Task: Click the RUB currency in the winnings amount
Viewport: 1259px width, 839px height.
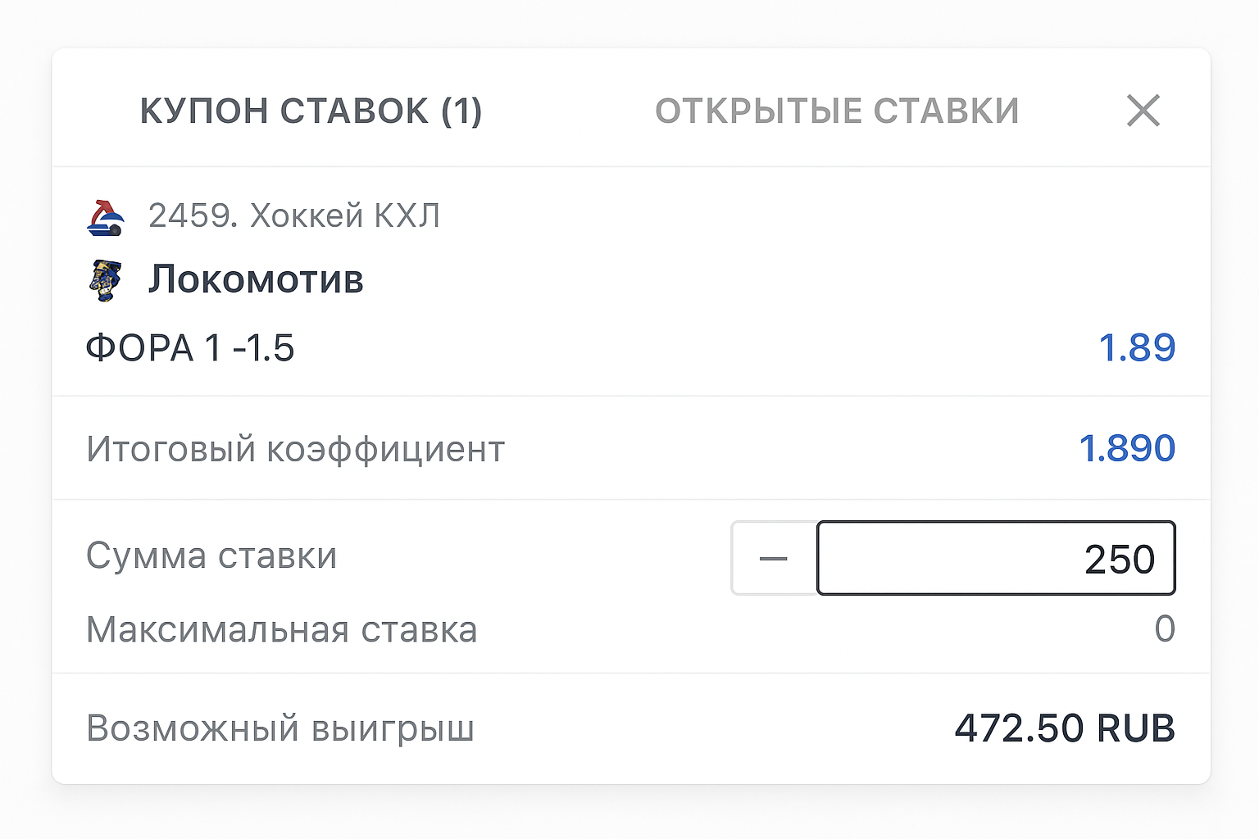Action: click(x=1135, y=728)
